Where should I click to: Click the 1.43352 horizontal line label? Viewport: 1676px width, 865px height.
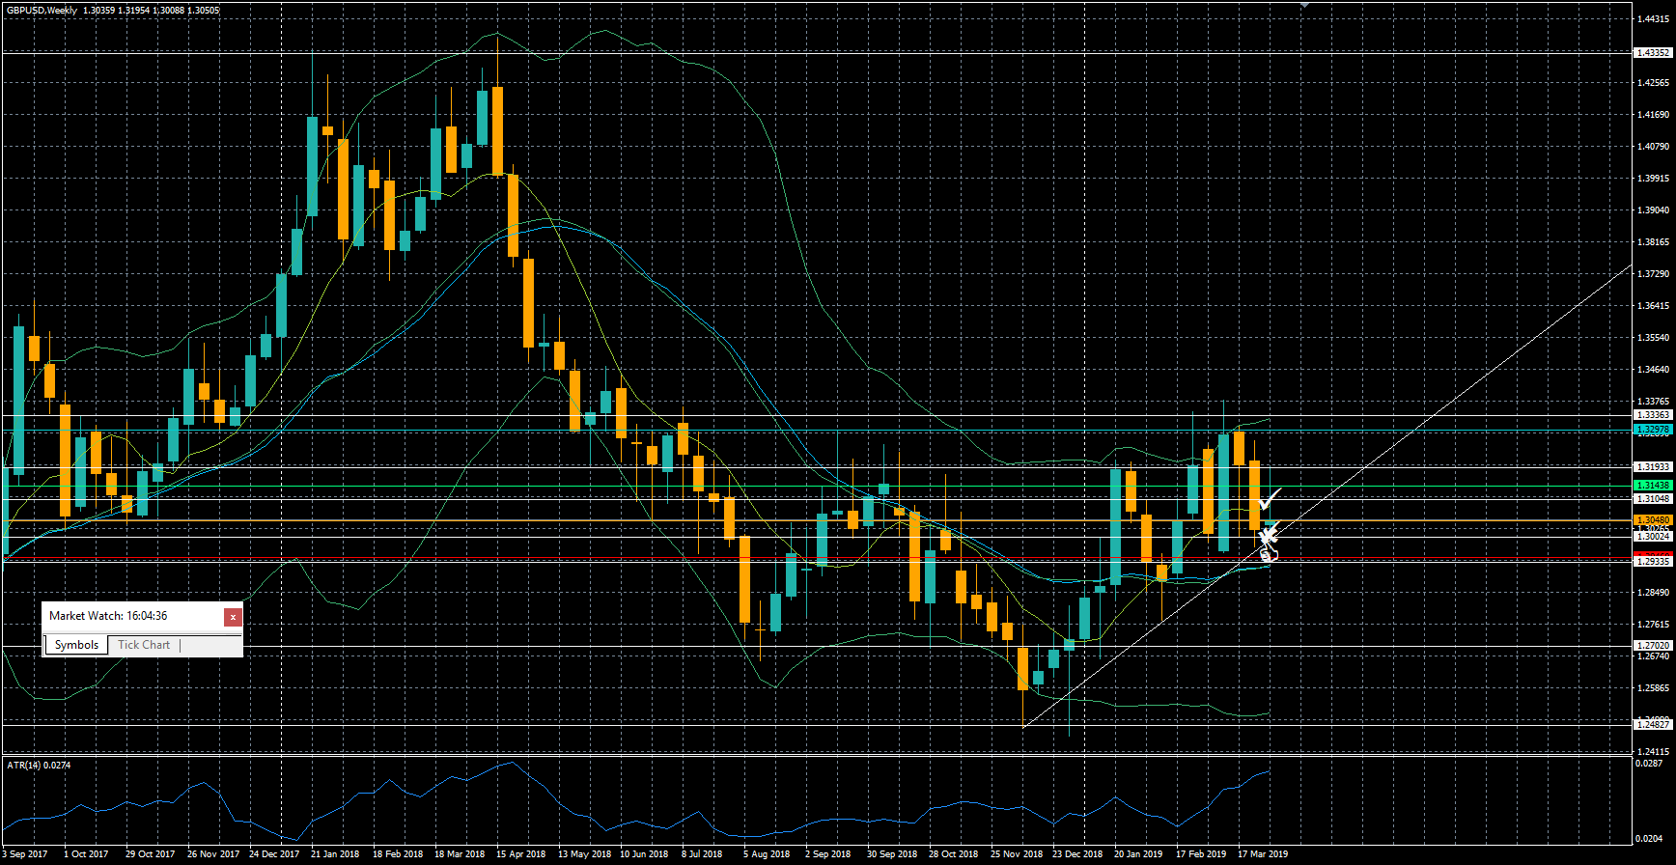(x=1652, y=52)
